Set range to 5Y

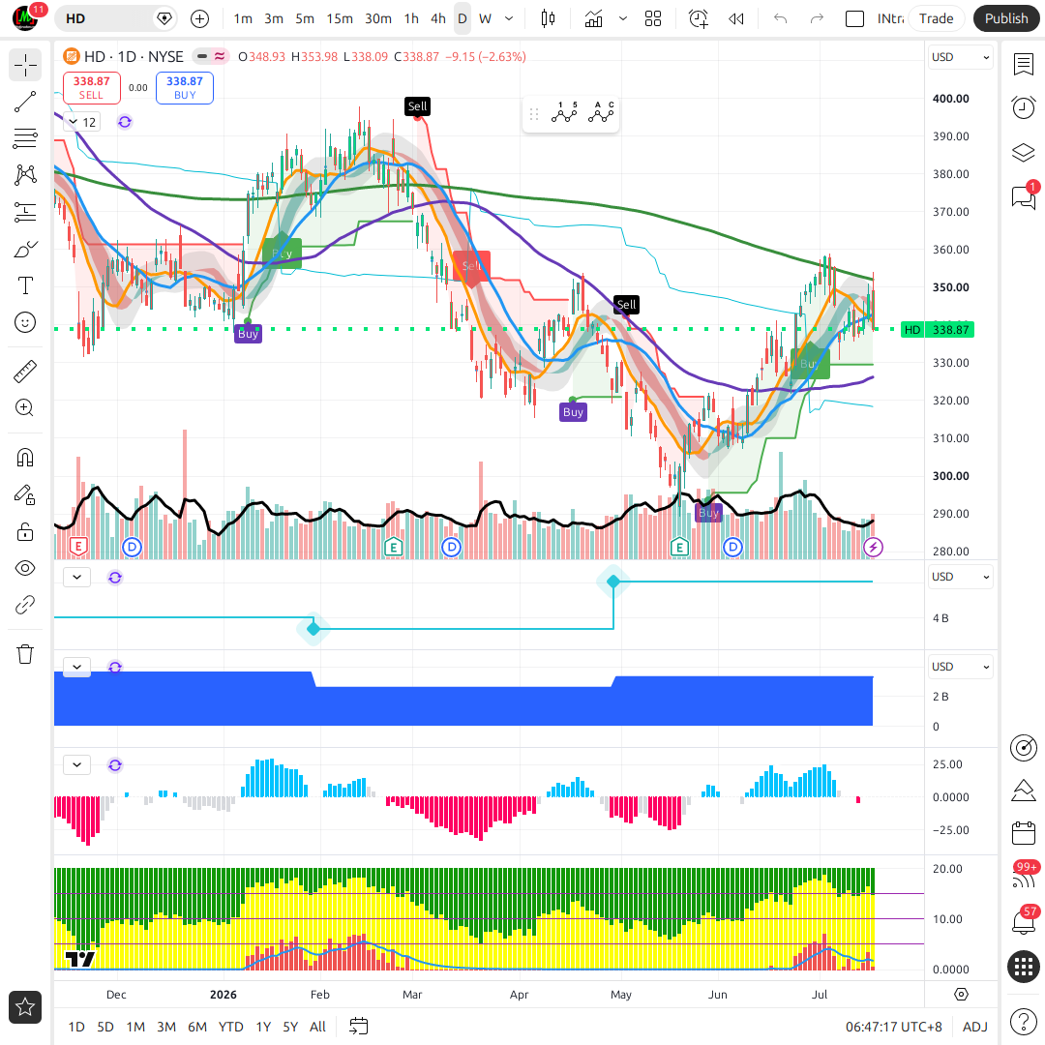[290, 1027]
